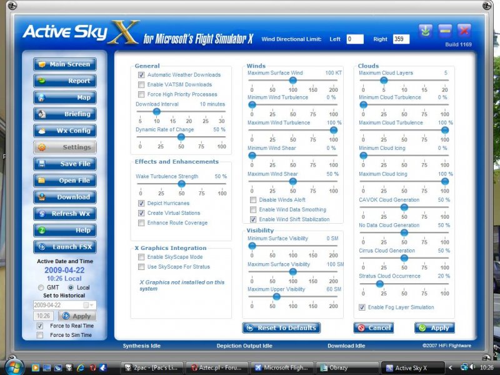The image size is (500, 375).
Task: Click the Maximum Surface Wind slider handle
Action: coord(292,80)
